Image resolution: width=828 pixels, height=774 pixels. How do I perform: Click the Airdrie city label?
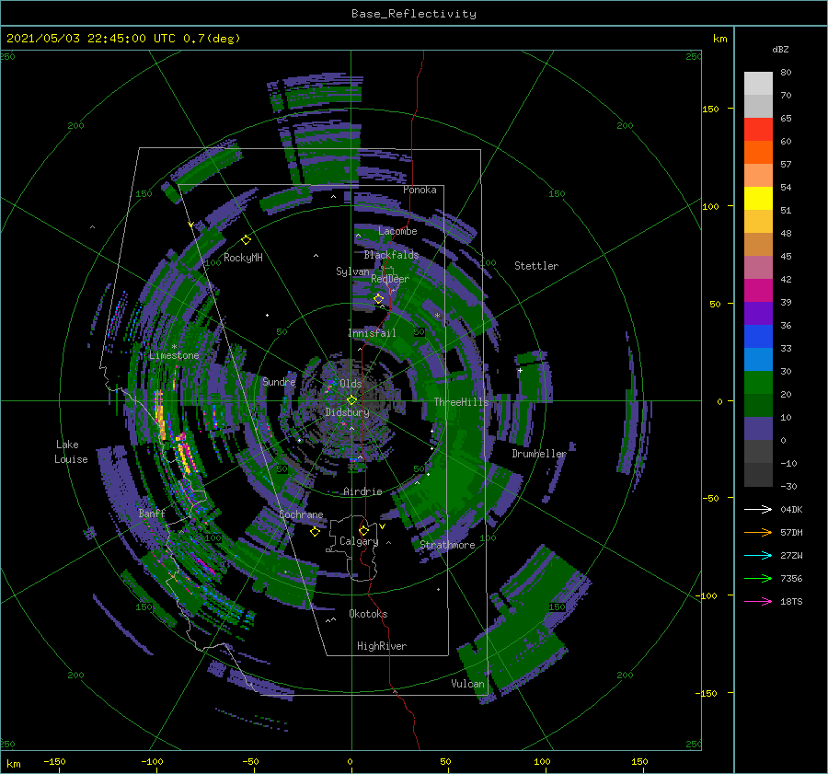tap(362, 491)
